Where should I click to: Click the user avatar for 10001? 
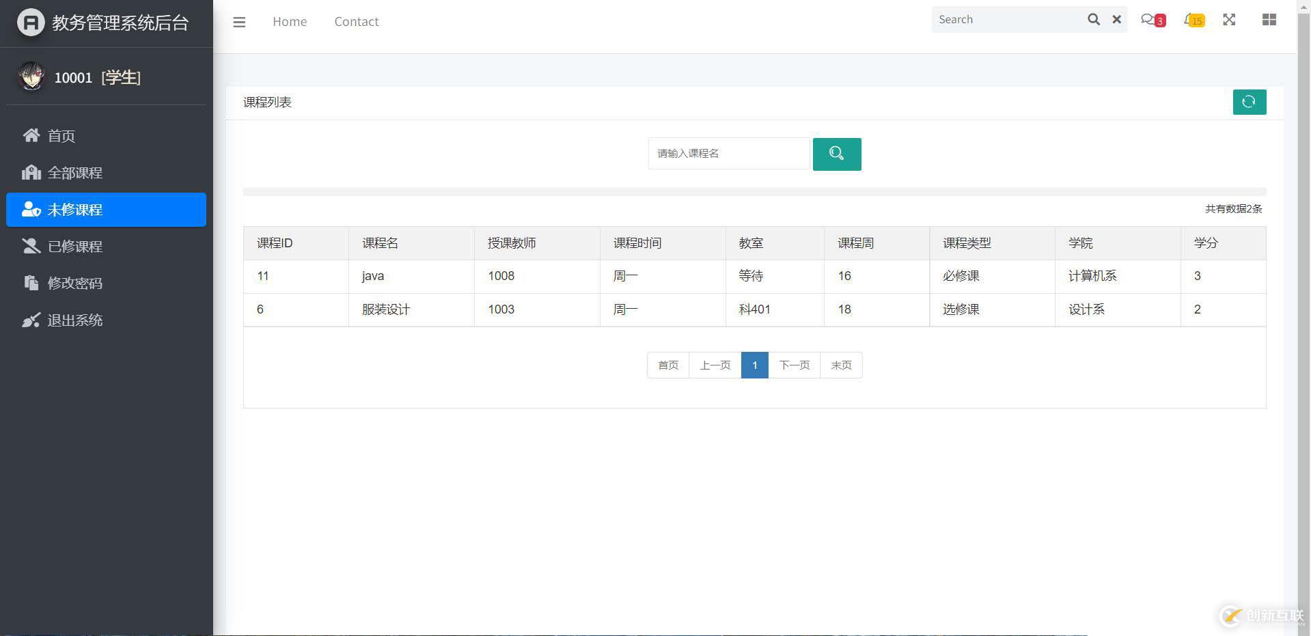coord(31,77)
